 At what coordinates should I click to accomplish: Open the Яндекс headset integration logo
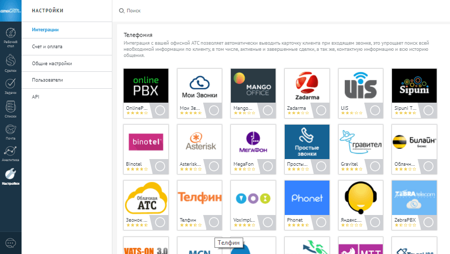point(360,198)
